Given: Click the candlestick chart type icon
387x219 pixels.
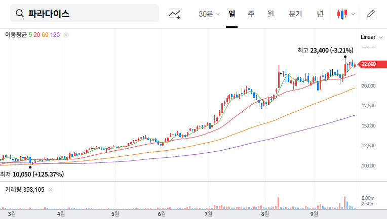Looking at the screenshot, I should (x=342, y=14).
